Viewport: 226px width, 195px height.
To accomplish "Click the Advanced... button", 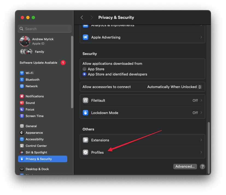I will click(185, 167).
